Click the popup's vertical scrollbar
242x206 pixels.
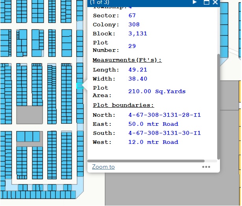(218, 106)
